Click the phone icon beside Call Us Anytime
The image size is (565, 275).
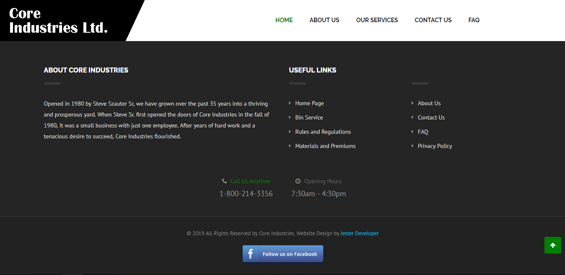click(x=224, y=181)
